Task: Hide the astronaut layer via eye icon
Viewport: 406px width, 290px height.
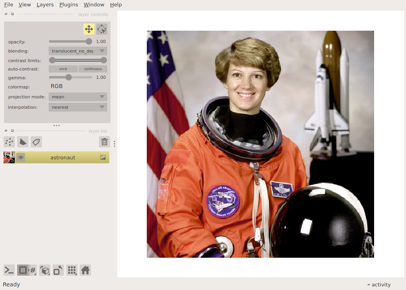Action: pos(21,157)
